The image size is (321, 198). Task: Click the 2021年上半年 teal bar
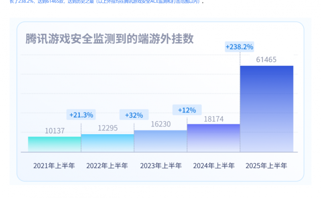click(x=55, y=144)
